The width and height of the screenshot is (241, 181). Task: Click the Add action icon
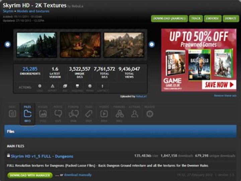pyautogui.click(x=65, y=86)
